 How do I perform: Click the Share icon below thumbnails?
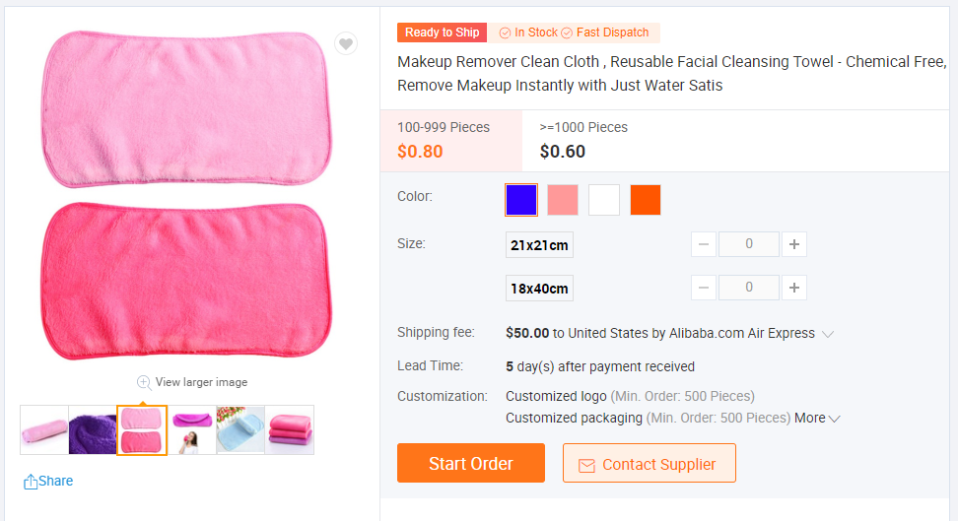(x=31, y=482)
